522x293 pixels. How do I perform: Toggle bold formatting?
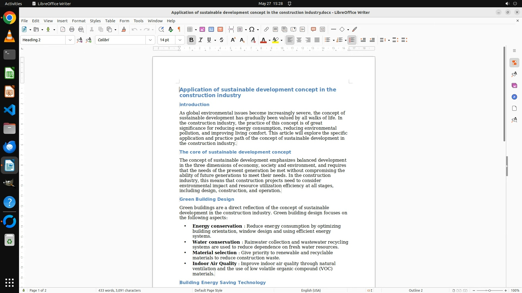click(191, 40)
